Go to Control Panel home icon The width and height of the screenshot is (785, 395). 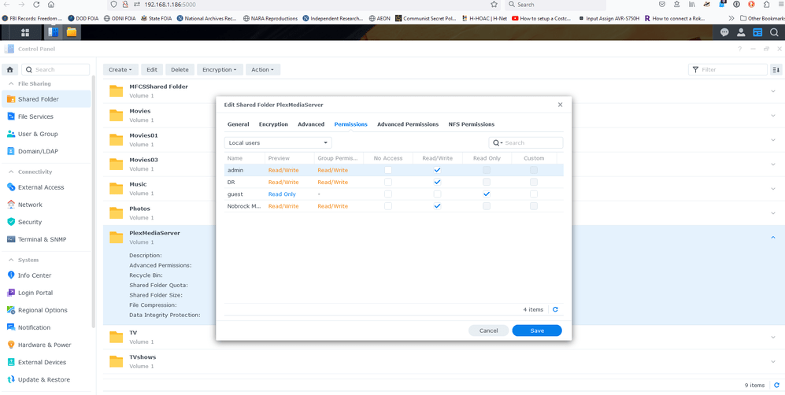10,69
